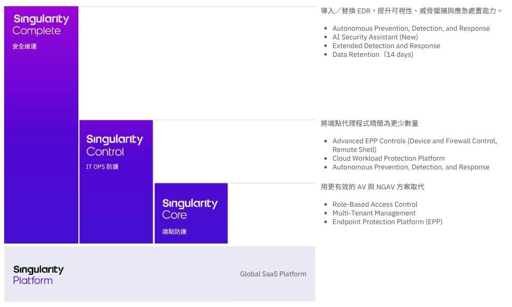Click the Singularity Complete logo

point(41,25)
